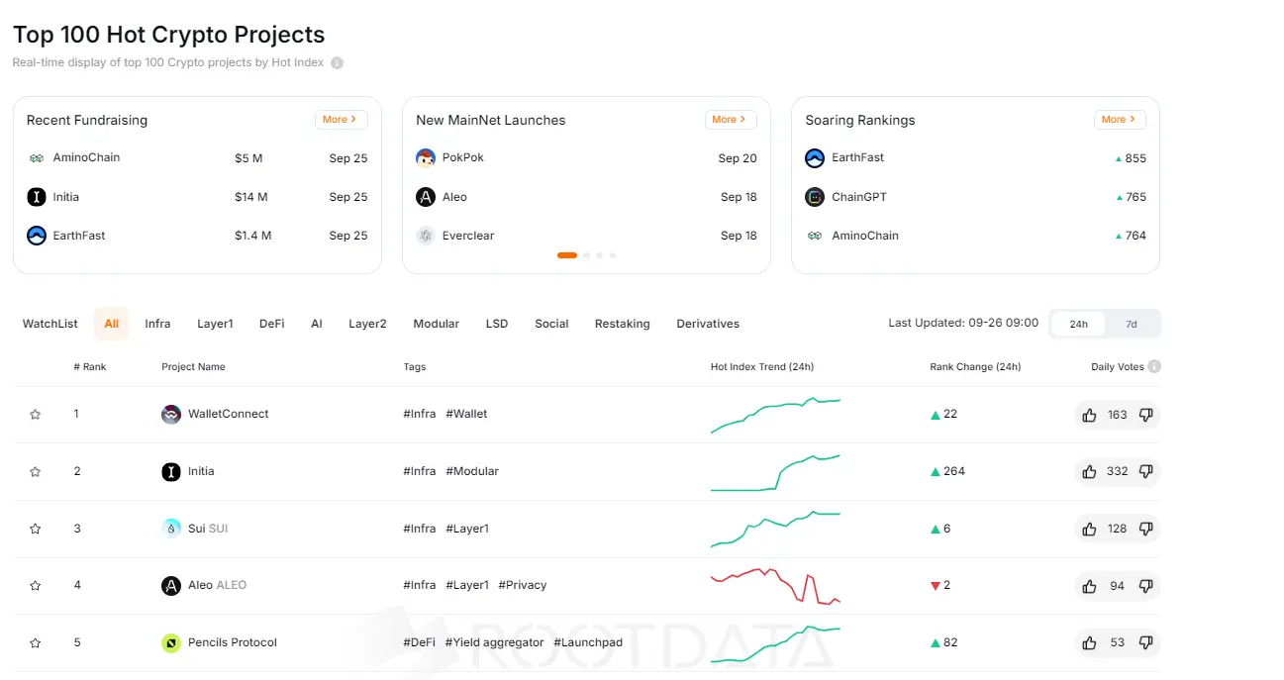Select the WatchList tab
The width and height of the screenshot is (1284, 680).
click(x=49, y=323)
